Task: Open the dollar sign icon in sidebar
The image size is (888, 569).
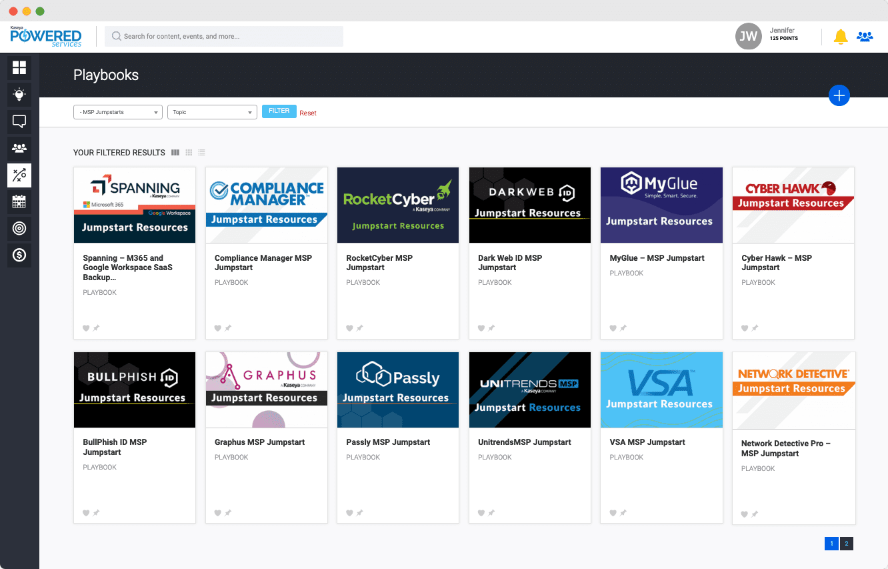Action: (19, 255)
